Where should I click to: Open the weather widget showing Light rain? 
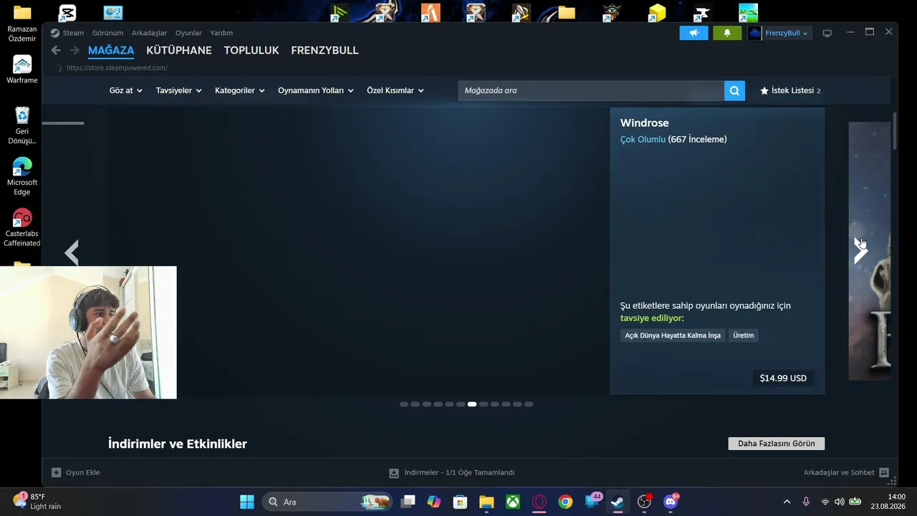tap(37, 502)
